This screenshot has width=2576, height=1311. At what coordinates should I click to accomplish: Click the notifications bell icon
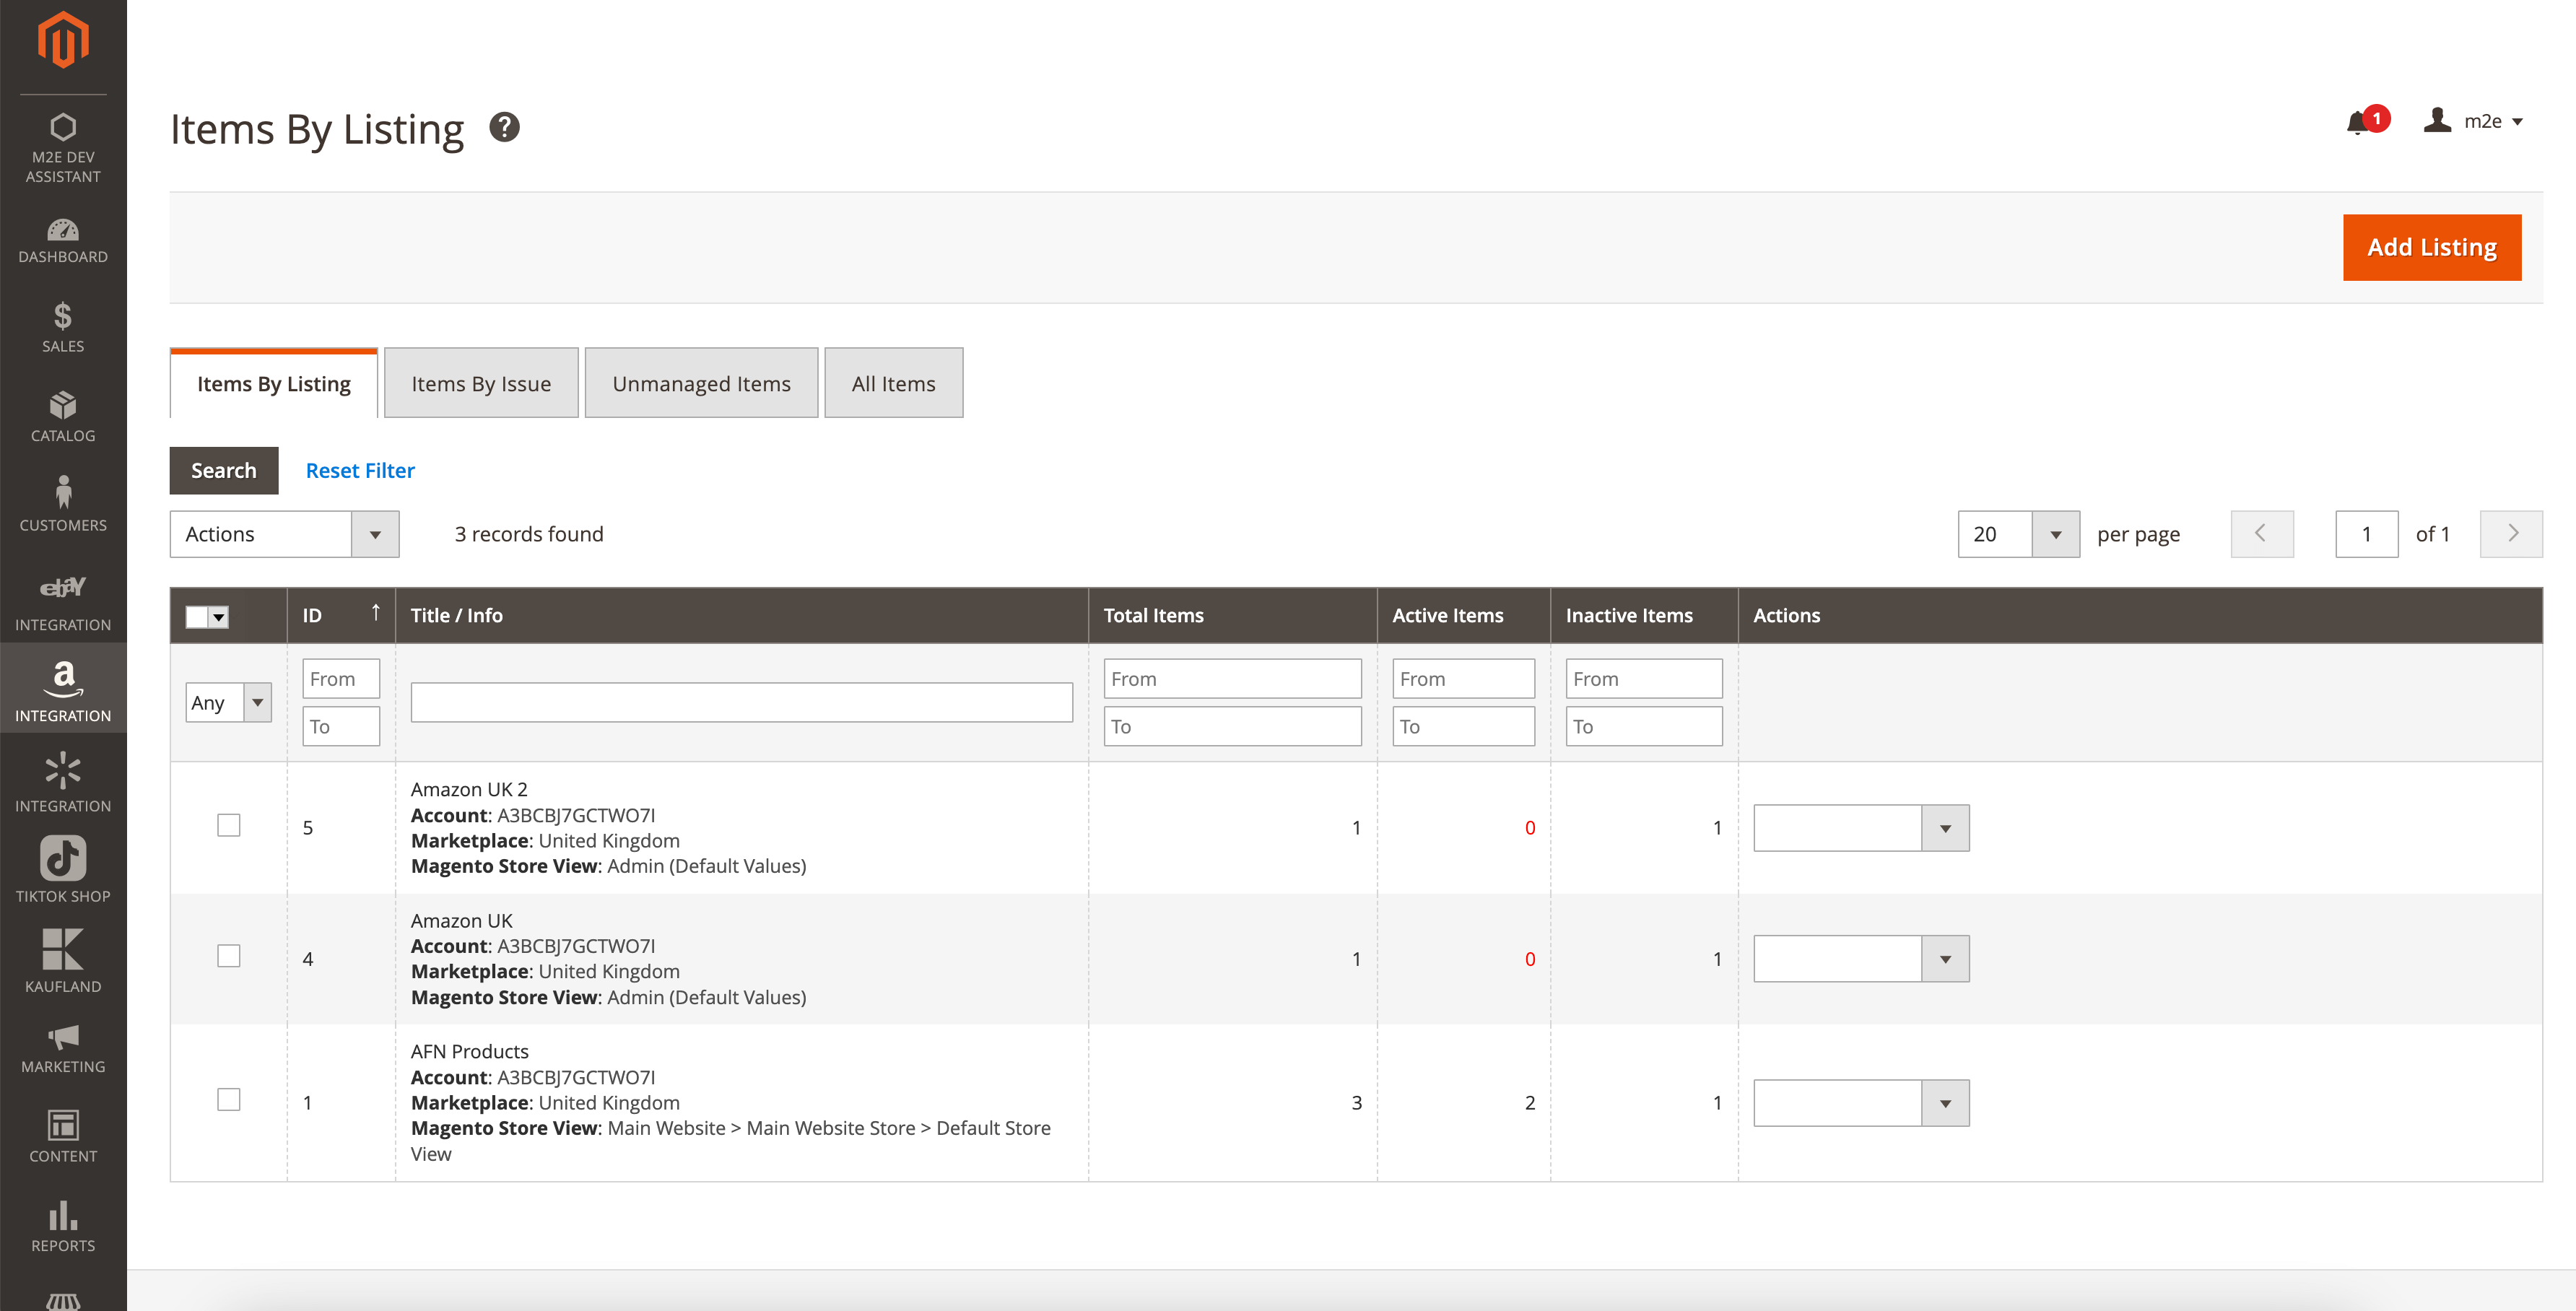coord(2357,123)
